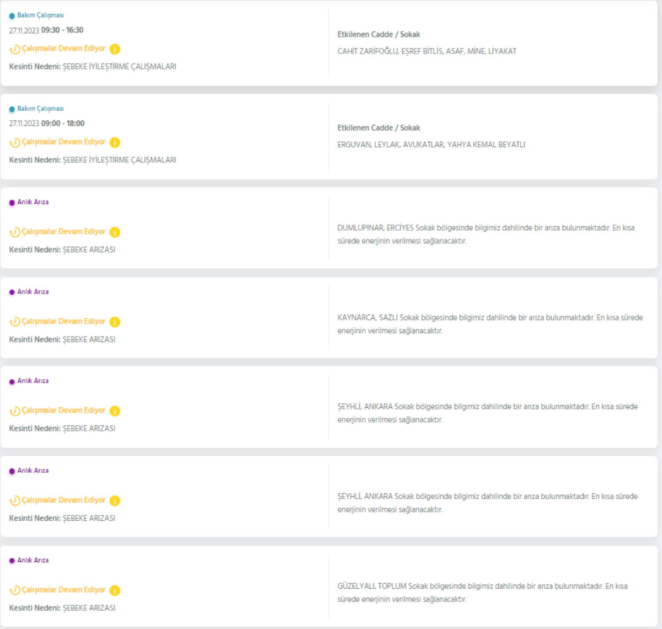Screen dimensions: 662x629
Task: Select the Bakım Çalışması label dated 09:00 - 18:00
Action: click(x=40, y=109)
